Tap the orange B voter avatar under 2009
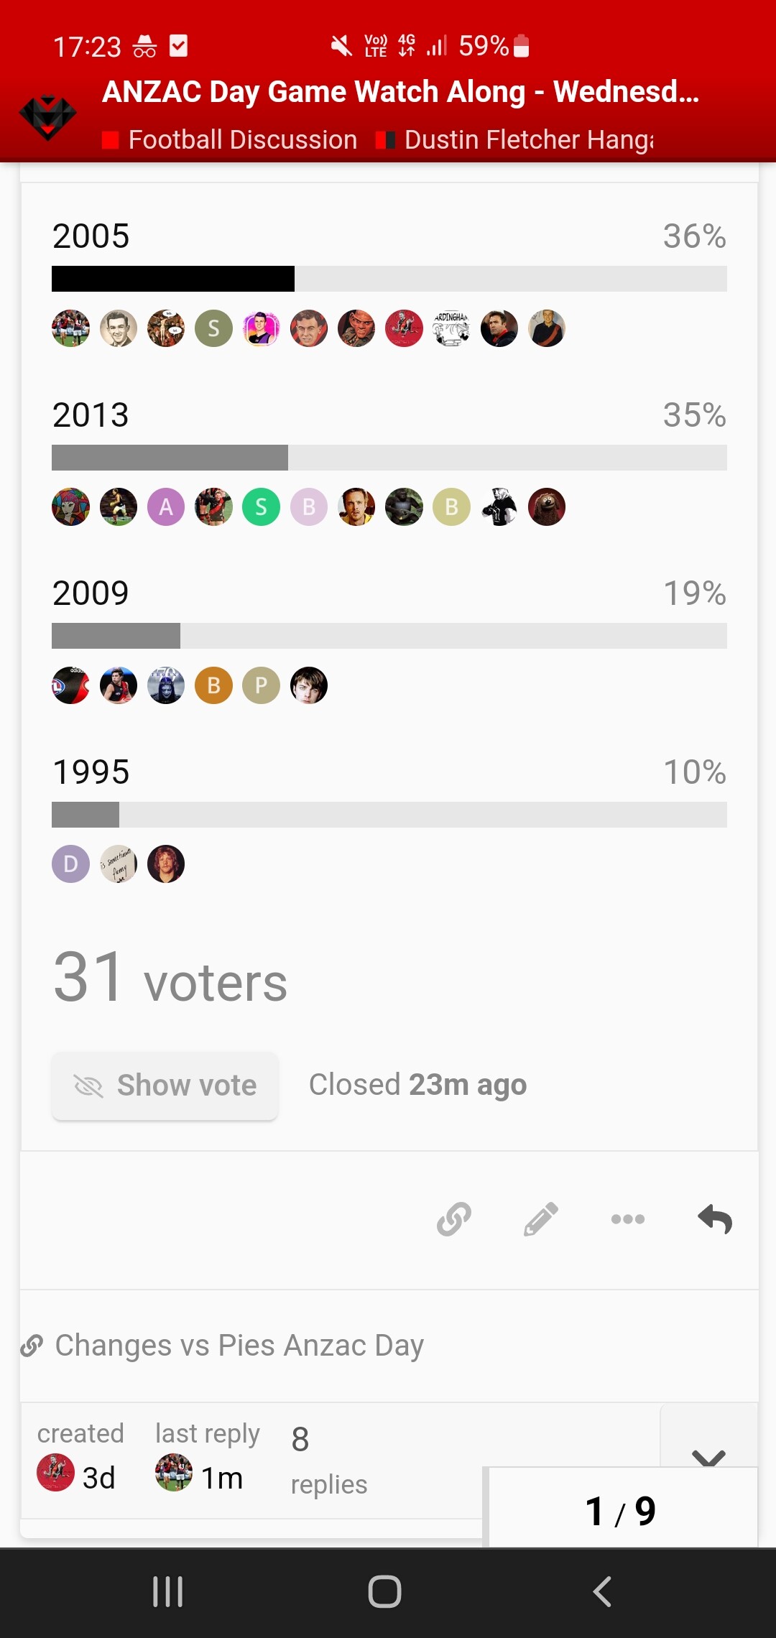Screen dimensions: 776x1638 tap(213, 685)
